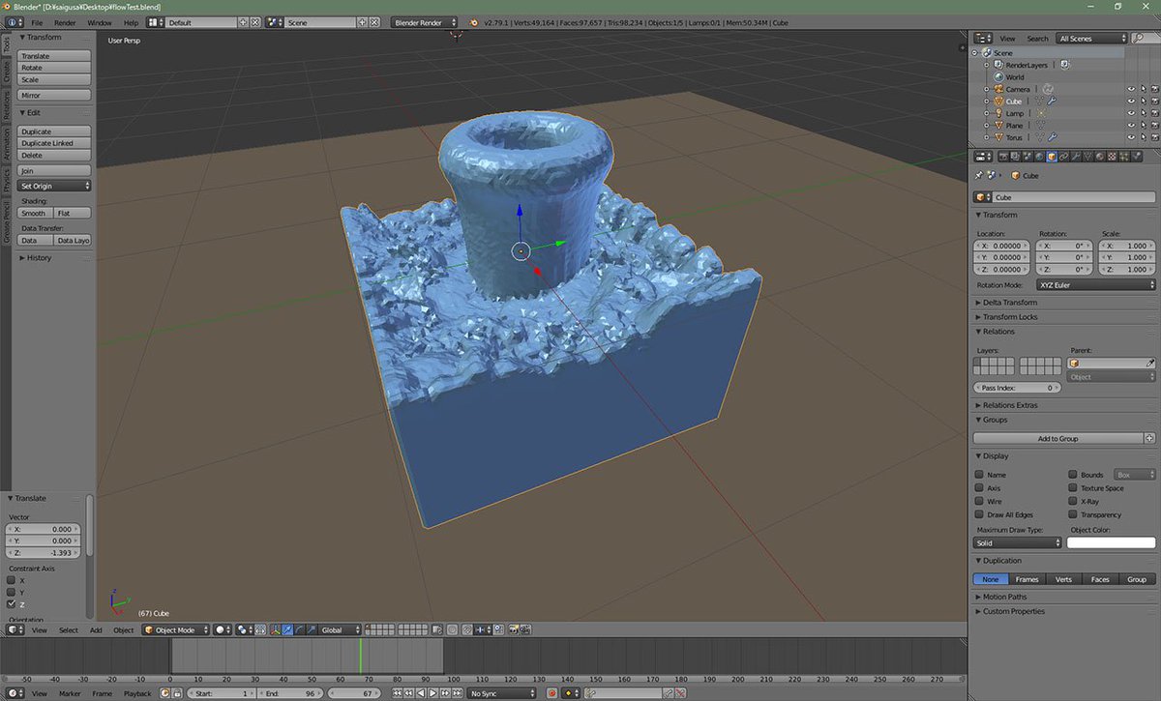Select the scale manipulator icon
The image size is (1161, 701).
point(311,629)
